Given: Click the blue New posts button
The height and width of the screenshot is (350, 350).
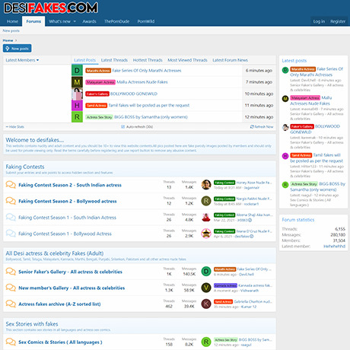Looking at the screenshot, I should (x=17, y=49).
